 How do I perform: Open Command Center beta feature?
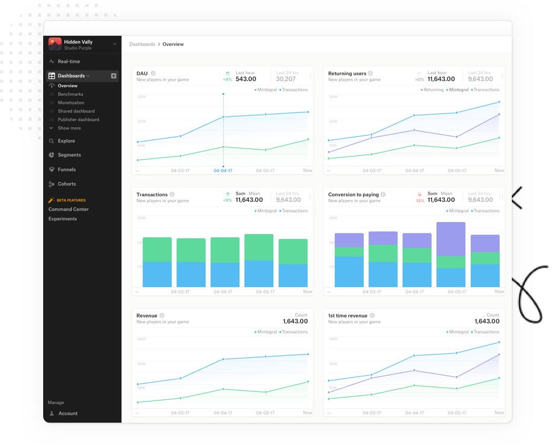pos(68,209)
